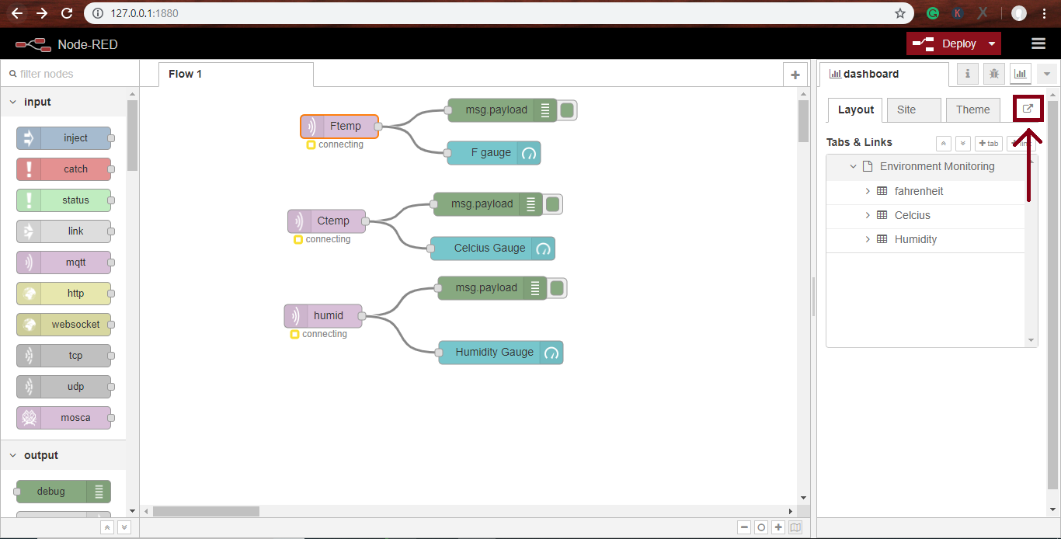Viewport: 1061px width, 539px height.
Task: Reset workspace zoom with the circle icon
Action: pyautogui.click(x=761, y=527)
